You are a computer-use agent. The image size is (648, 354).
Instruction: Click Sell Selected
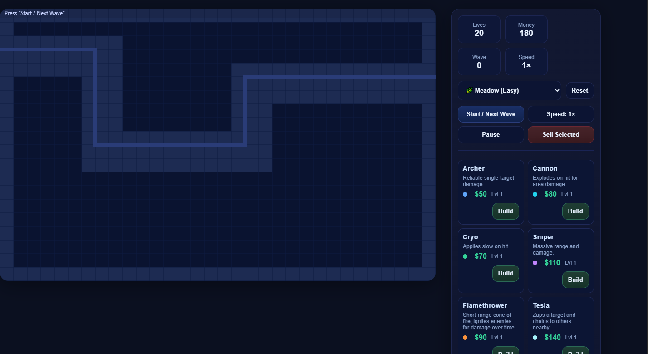560,134
